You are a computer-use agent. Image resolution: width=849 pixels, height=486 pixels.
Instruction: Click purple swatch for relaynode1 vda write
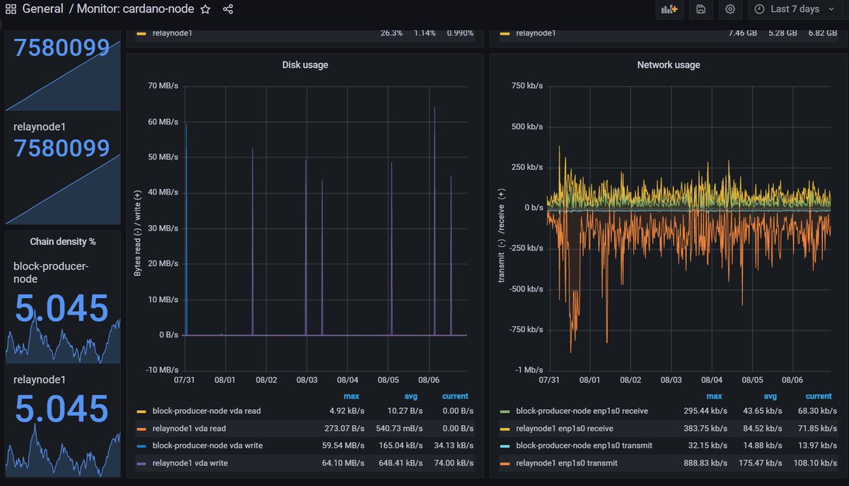141,463
